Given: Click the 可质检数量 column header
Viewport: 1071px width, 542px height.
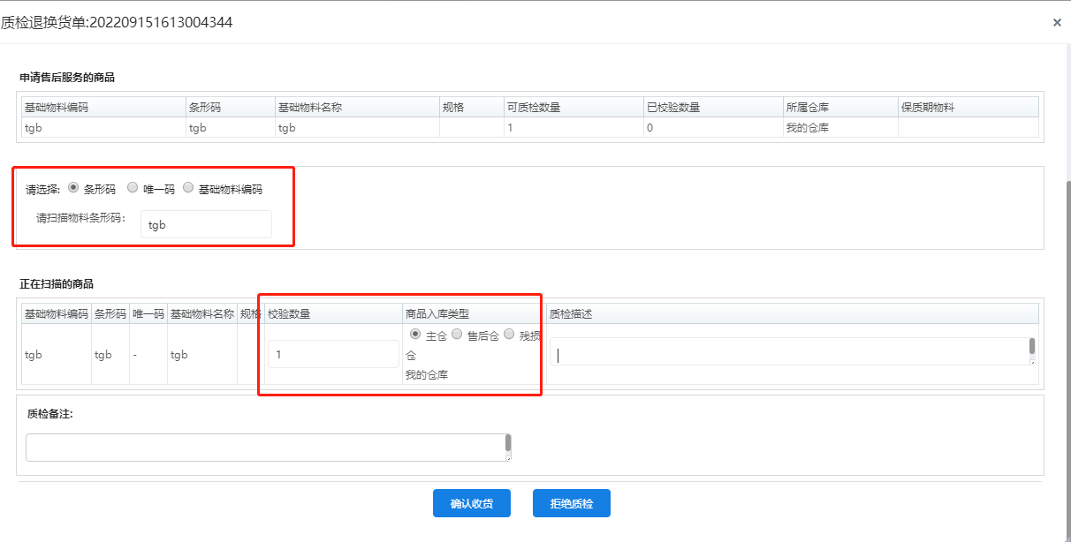Looking at the screenshot, I should pyautogui.click(x=573, y=107).
